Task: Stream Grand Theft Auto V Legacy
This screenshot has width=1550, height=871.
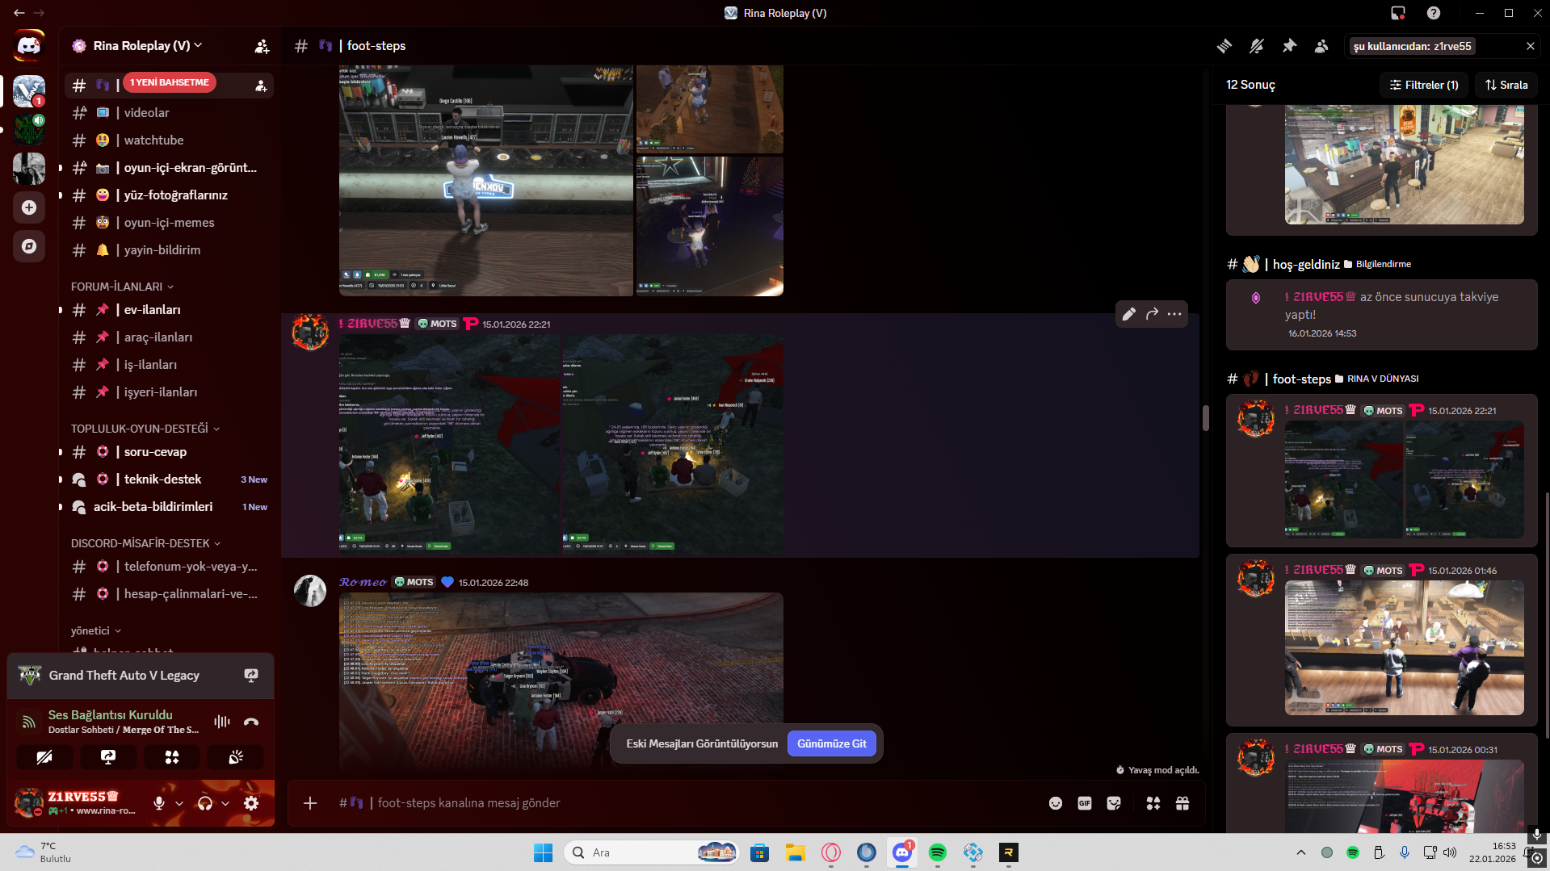Action: point(251,676)
